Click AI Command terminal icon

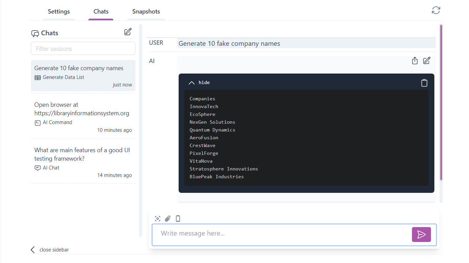tap(38, 123)
